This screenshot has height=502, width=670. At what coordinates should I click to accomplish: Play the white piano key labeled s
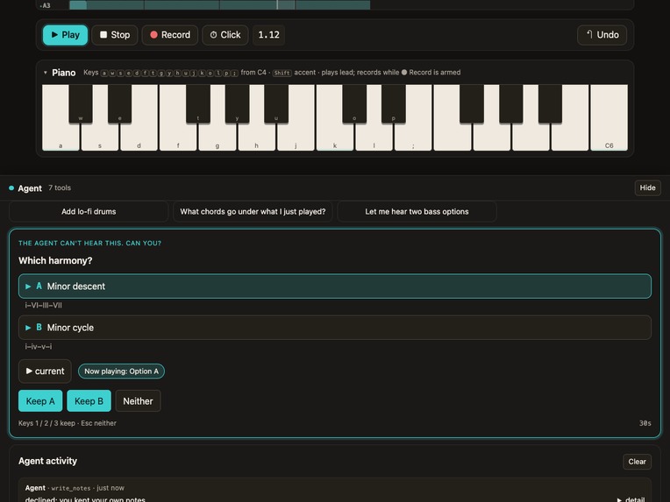[100, 137]
